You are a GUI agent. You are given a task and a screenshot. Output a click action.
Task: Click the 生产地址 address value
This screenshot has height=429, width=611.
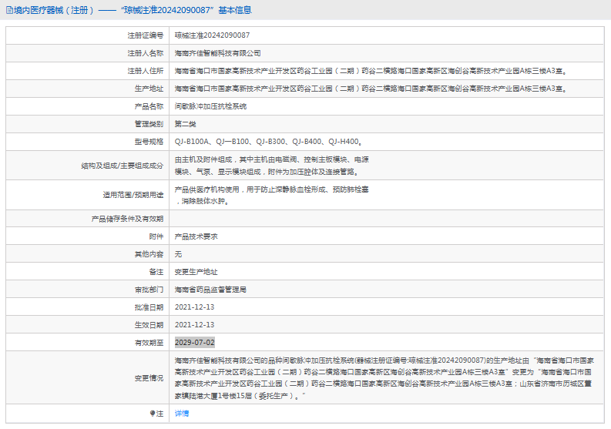pyautogui.click(x=371, y=89)
